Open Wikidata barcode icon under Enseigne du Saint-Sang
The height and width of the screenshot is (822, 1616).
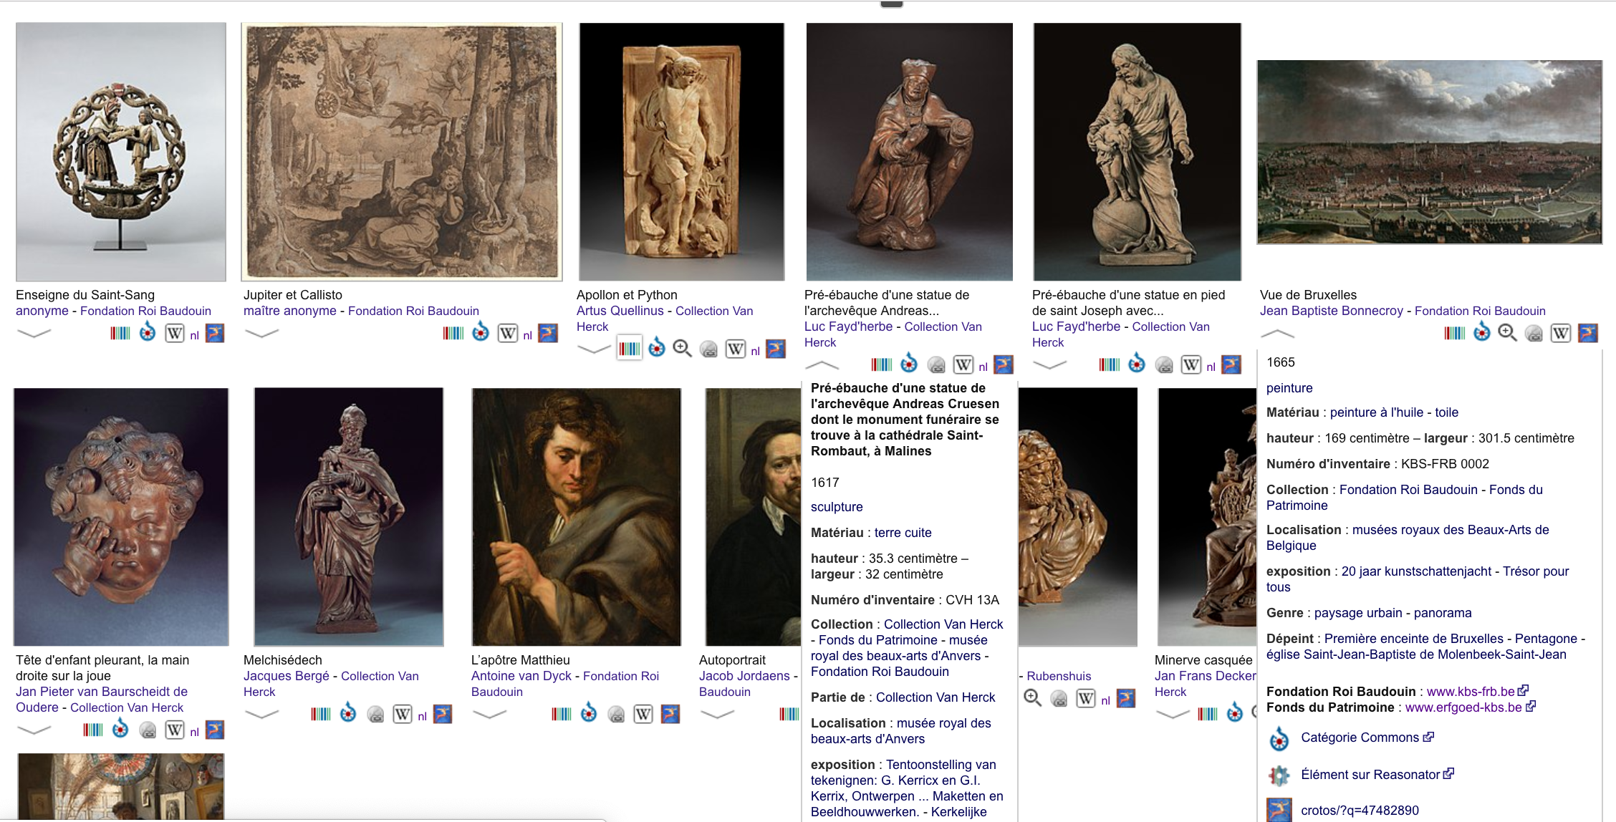point(120,333)
